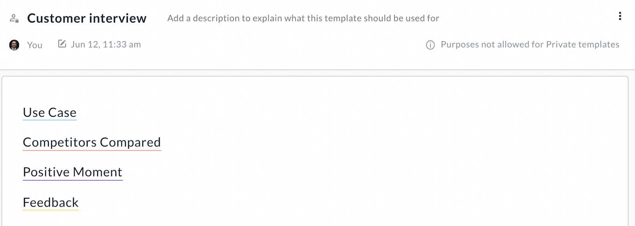Image resolution: width=635 pixels, height=226 pixels.
Task: Select the Competitors Compared heading
Action: pos(92,142)
